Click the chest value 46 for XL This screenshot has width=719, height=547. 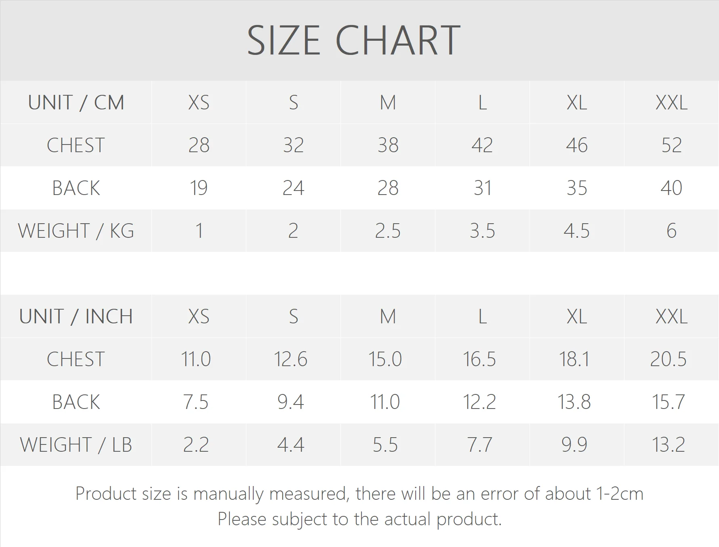pos(577,145)
